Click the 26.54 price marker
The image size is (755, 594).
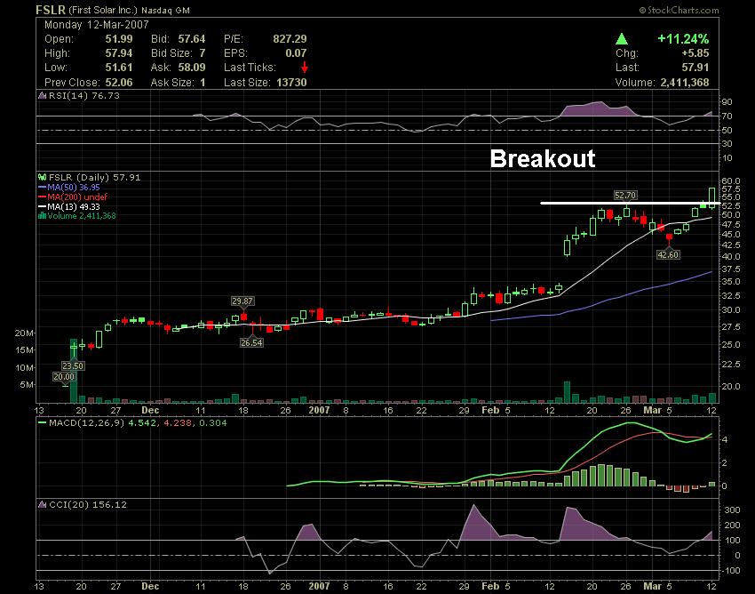pyautogui.click(x=252, y=343)
